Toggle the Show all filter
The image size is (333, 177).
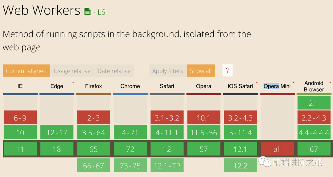tap(201, 71)
